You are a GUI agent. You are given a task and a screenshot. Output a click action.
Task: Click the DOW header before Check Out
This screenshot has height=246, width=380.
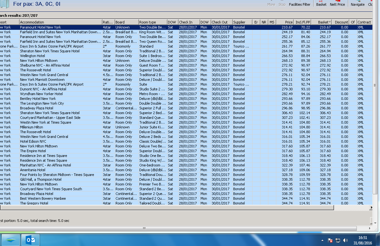[205, 22]
